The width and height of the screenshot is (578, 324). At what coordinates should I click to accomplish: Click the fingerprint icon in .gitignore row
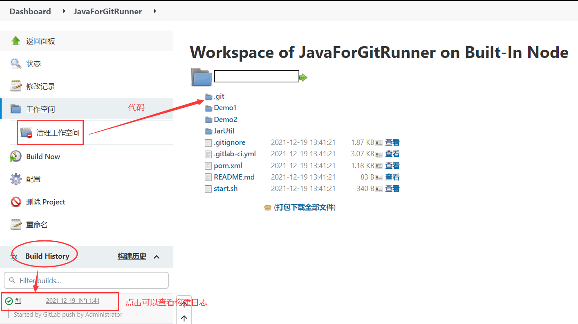click(379, 143)
